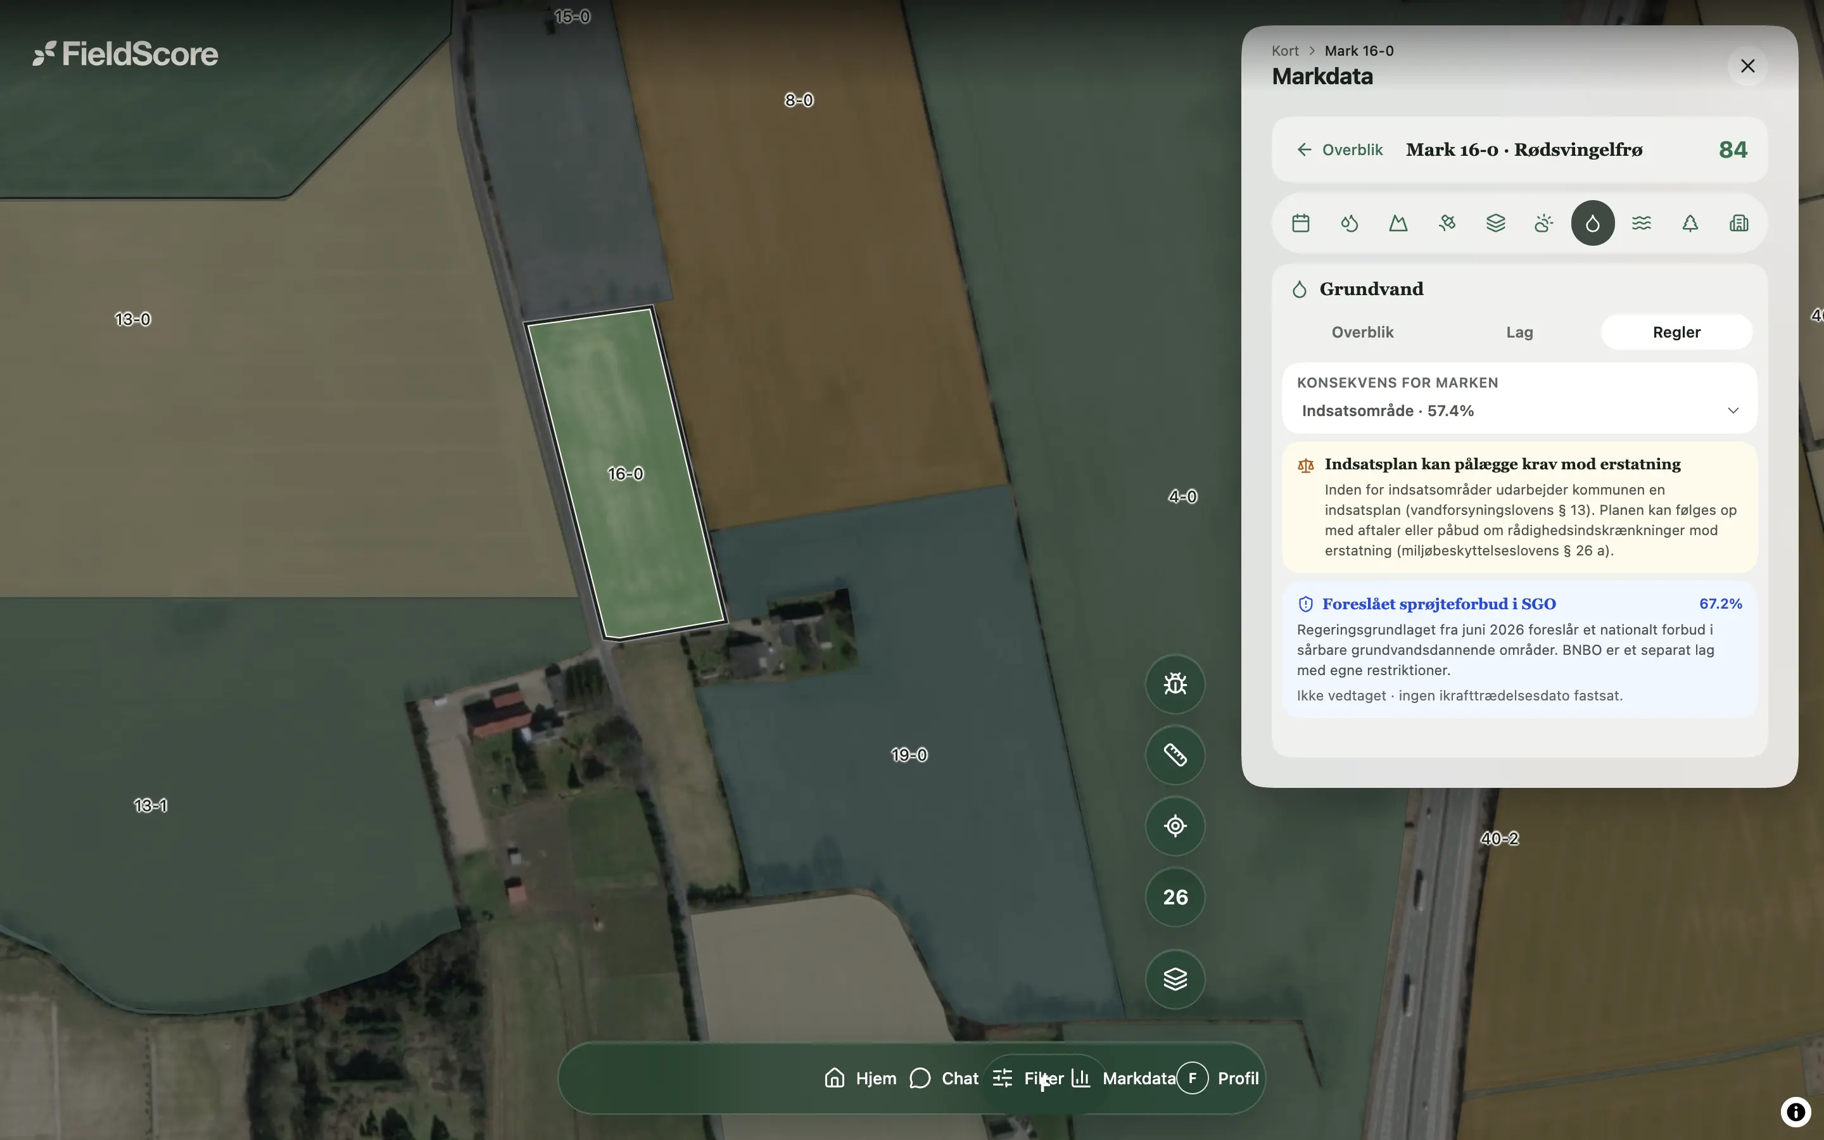Select field 16-0 on the map

click(626, 474)
